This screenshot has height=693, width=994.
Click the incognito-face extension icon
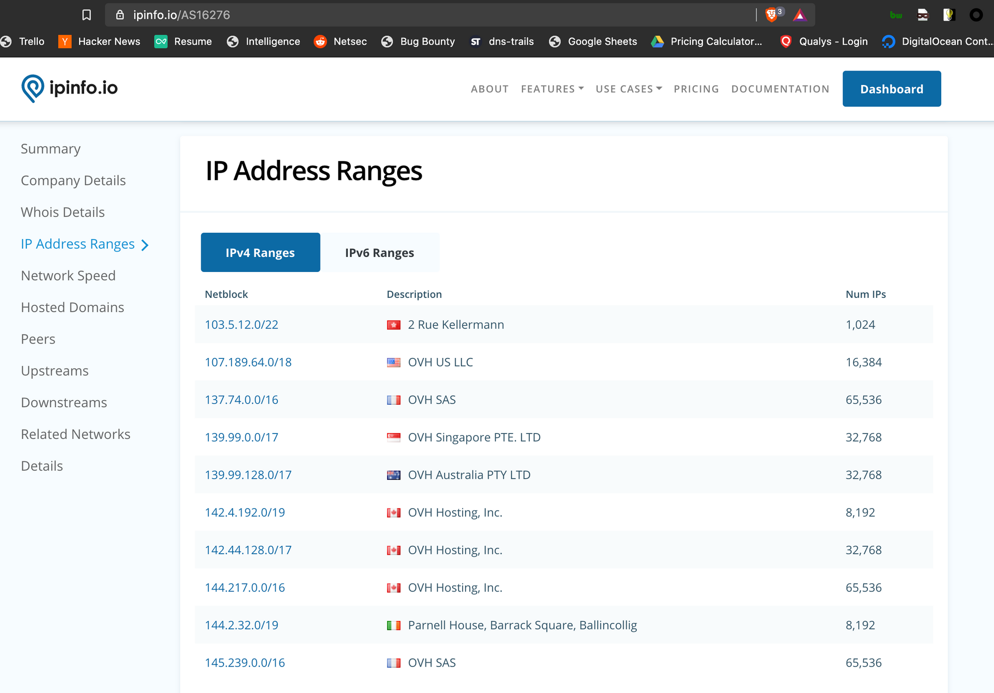pos(922,15)
